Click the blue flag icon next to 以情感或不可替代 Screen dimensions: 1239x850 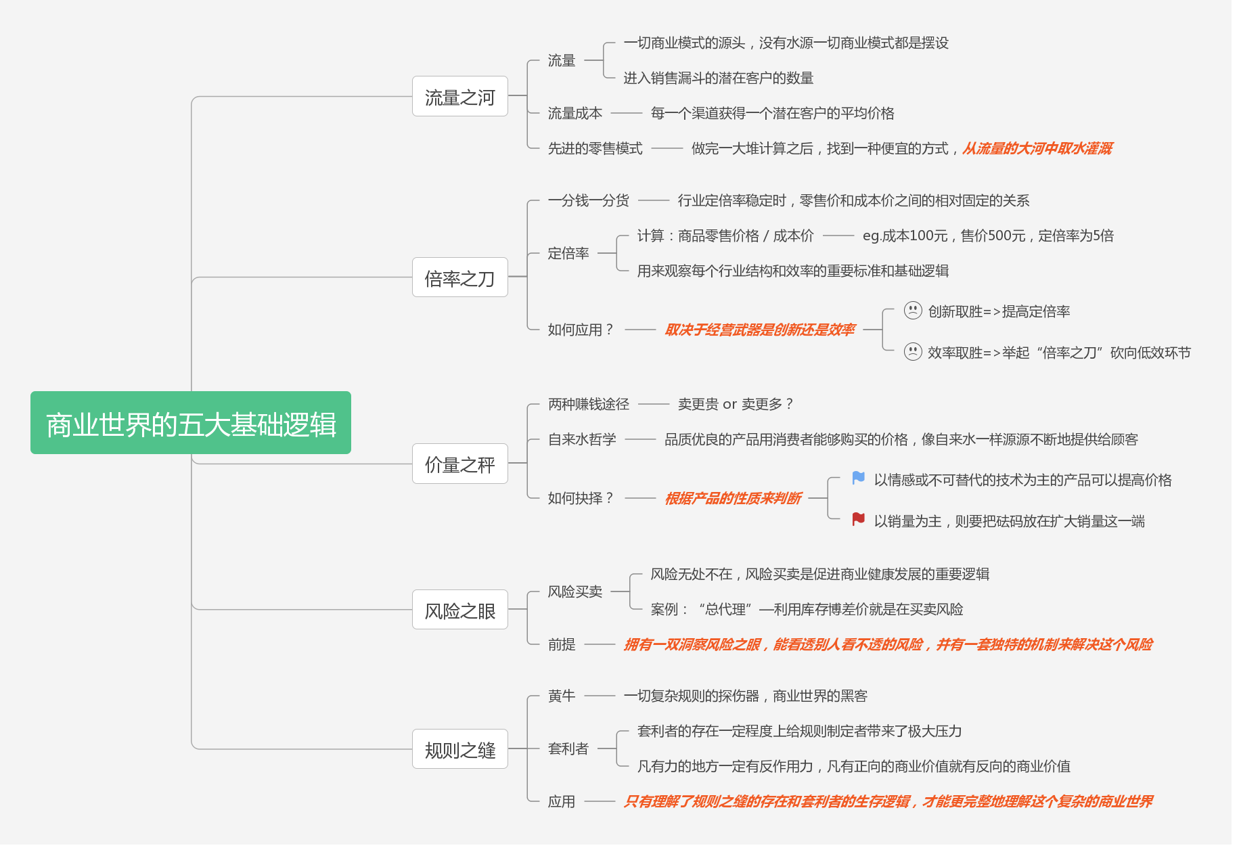tap(859, 478)
